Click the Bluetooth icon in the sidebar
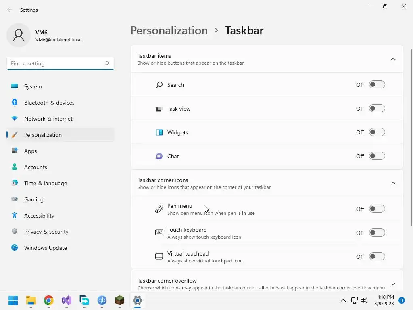Image resolution: width=413 pixels, height=310 pixels. 15,102
